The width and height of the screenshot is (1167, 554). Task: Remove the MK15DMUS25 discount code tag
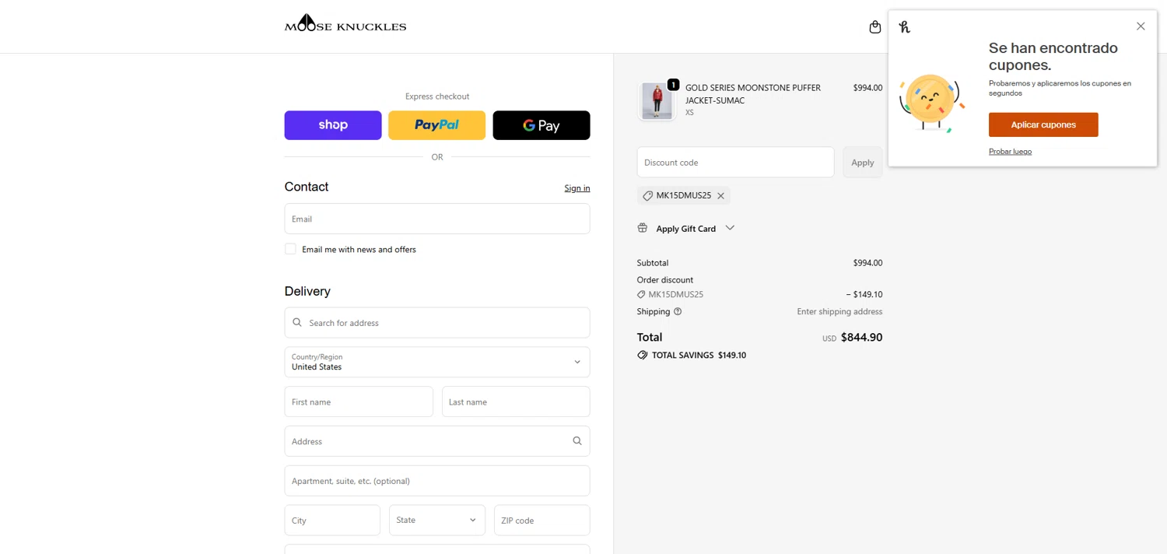click(720, 196)
